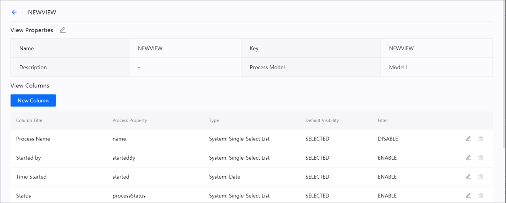Delete the Status column
Viewport: 506px width, 203px height.
(481, 196)
